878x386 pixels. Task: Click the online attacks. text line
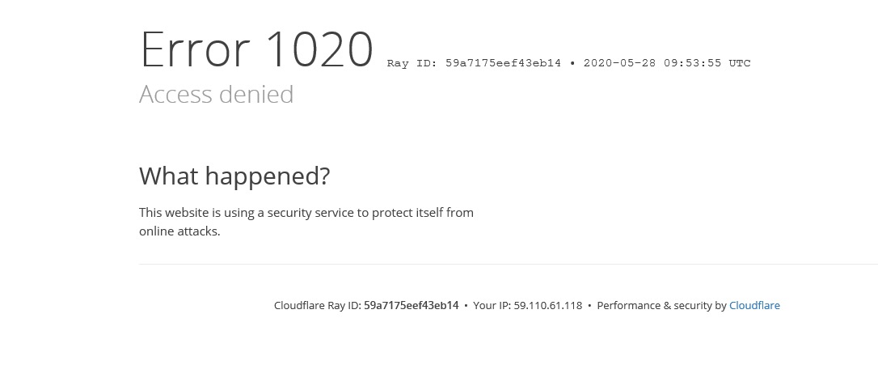(179, 231)
